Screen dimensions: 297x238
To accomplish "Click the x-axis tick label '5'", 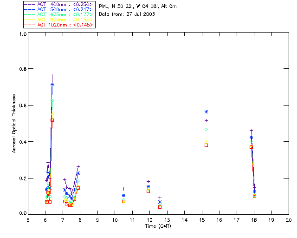I will click(x=28, y=220).
